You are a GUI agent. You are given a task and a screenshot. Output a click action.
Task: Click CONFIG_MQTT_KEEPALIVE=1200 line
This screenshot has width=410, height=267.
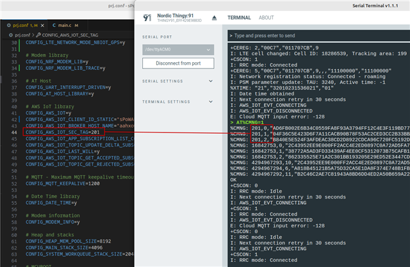point(63,184)
